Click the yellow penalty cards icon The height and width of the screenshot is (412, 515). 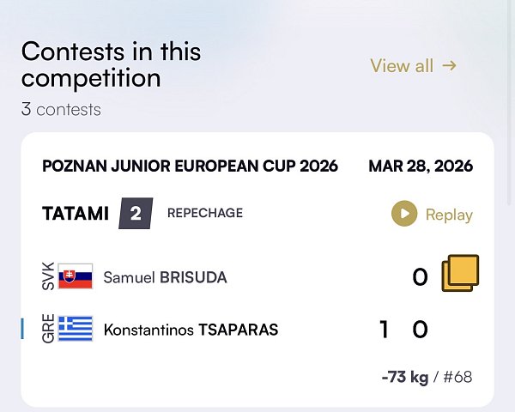pos(460,275)
